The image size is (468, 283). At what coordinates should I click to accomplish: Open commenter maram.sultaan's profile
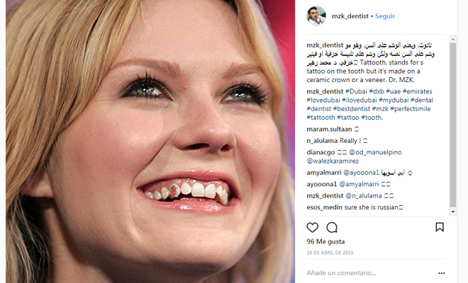tap(329, 129)
